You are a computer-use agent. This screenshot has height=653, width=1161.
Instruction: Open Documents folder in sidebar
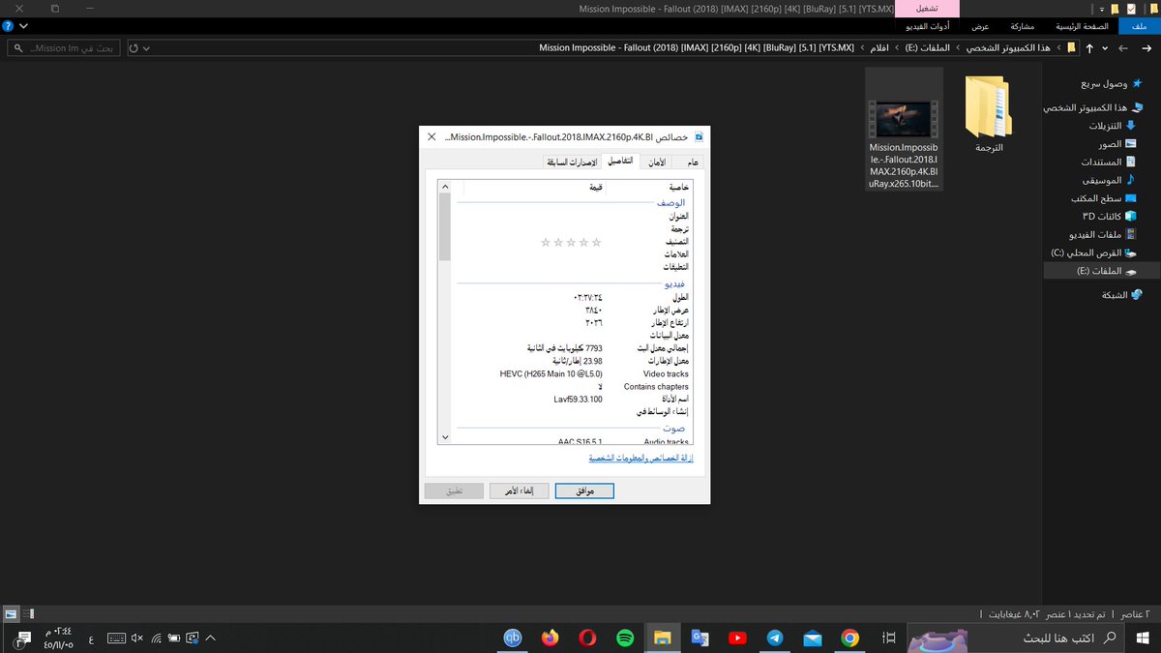tap(1109, 162)
